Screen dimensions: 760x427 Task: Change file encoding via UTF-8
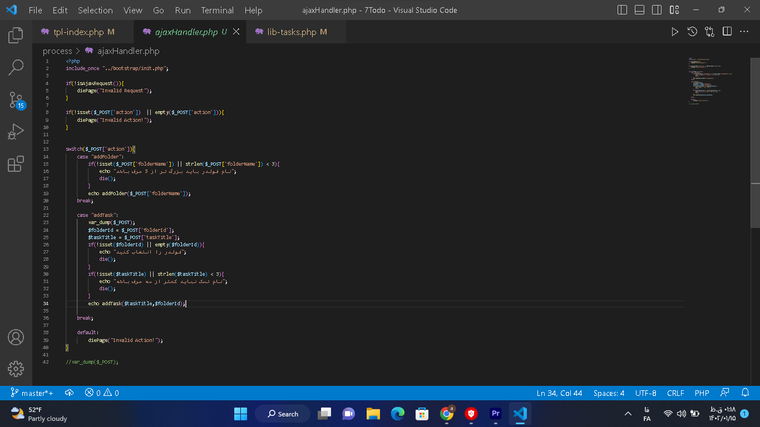pyautogui.click(x=646, y=393)
